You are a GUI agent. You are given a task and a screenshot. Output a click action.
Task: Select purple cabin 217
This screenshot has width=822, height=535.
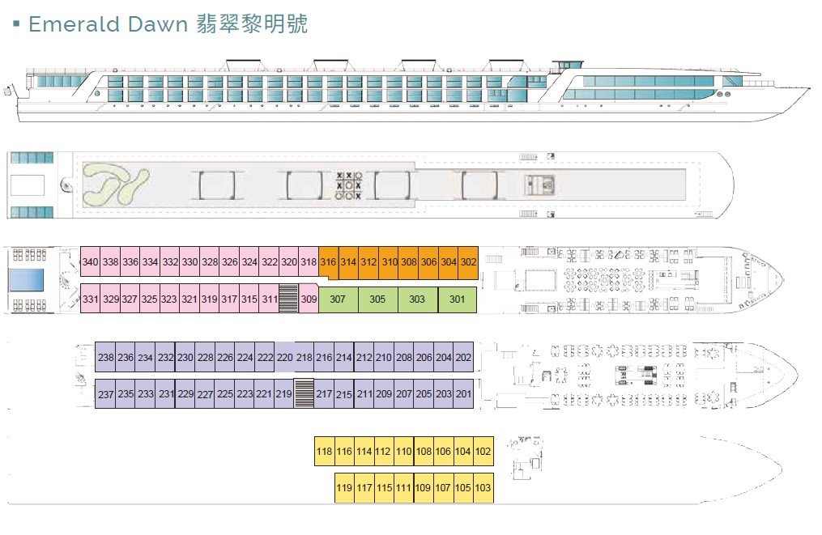pyautogui.click(x=324, y=393)
